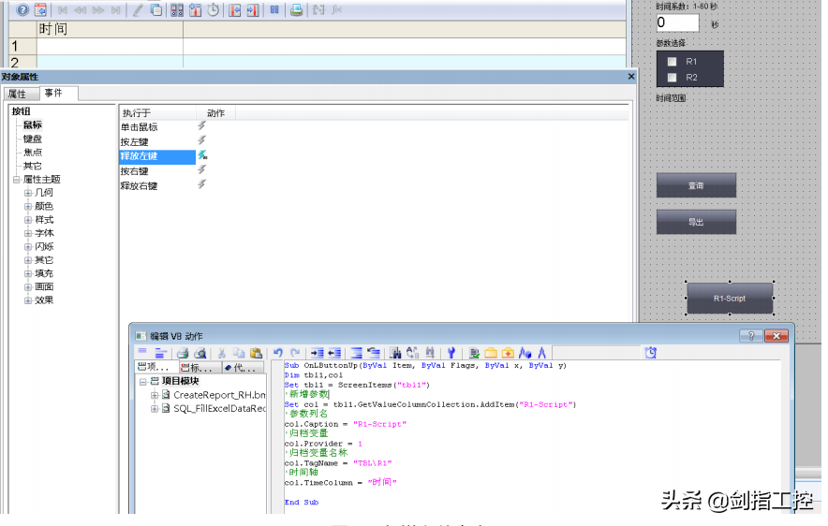Screen dimensions: 828x526
Task: Click the lightning icon for 单击鼠标 event
Action: pyautogui.click(x=201, y=126)
